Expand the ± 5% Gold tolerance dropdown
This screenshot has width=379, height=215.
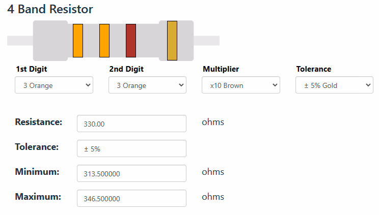(x=334, y=85)
